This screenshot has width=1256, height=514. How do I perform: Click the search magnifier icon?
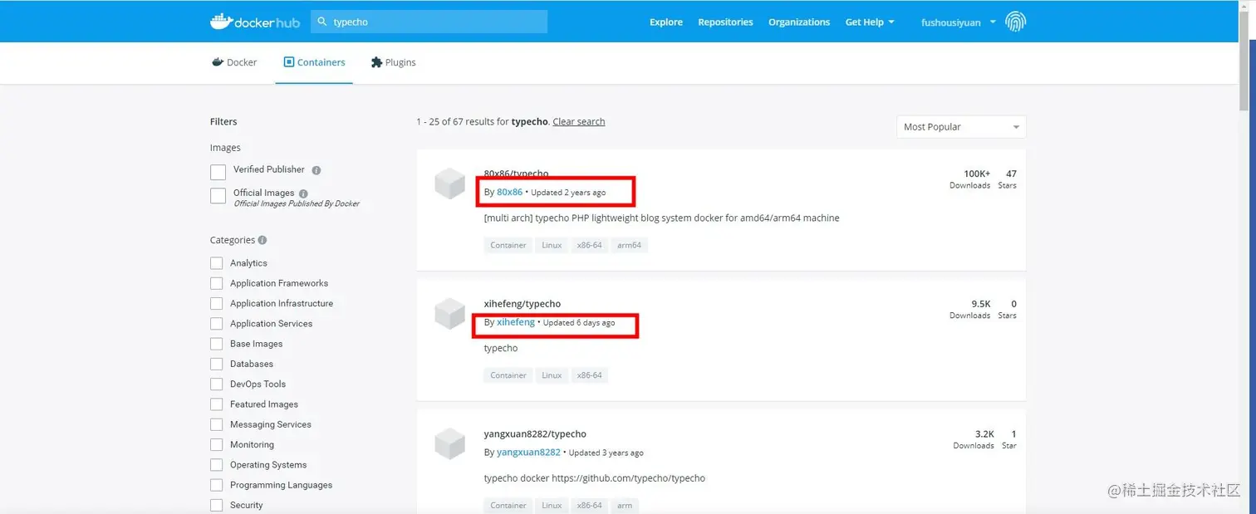coord(322,22)
